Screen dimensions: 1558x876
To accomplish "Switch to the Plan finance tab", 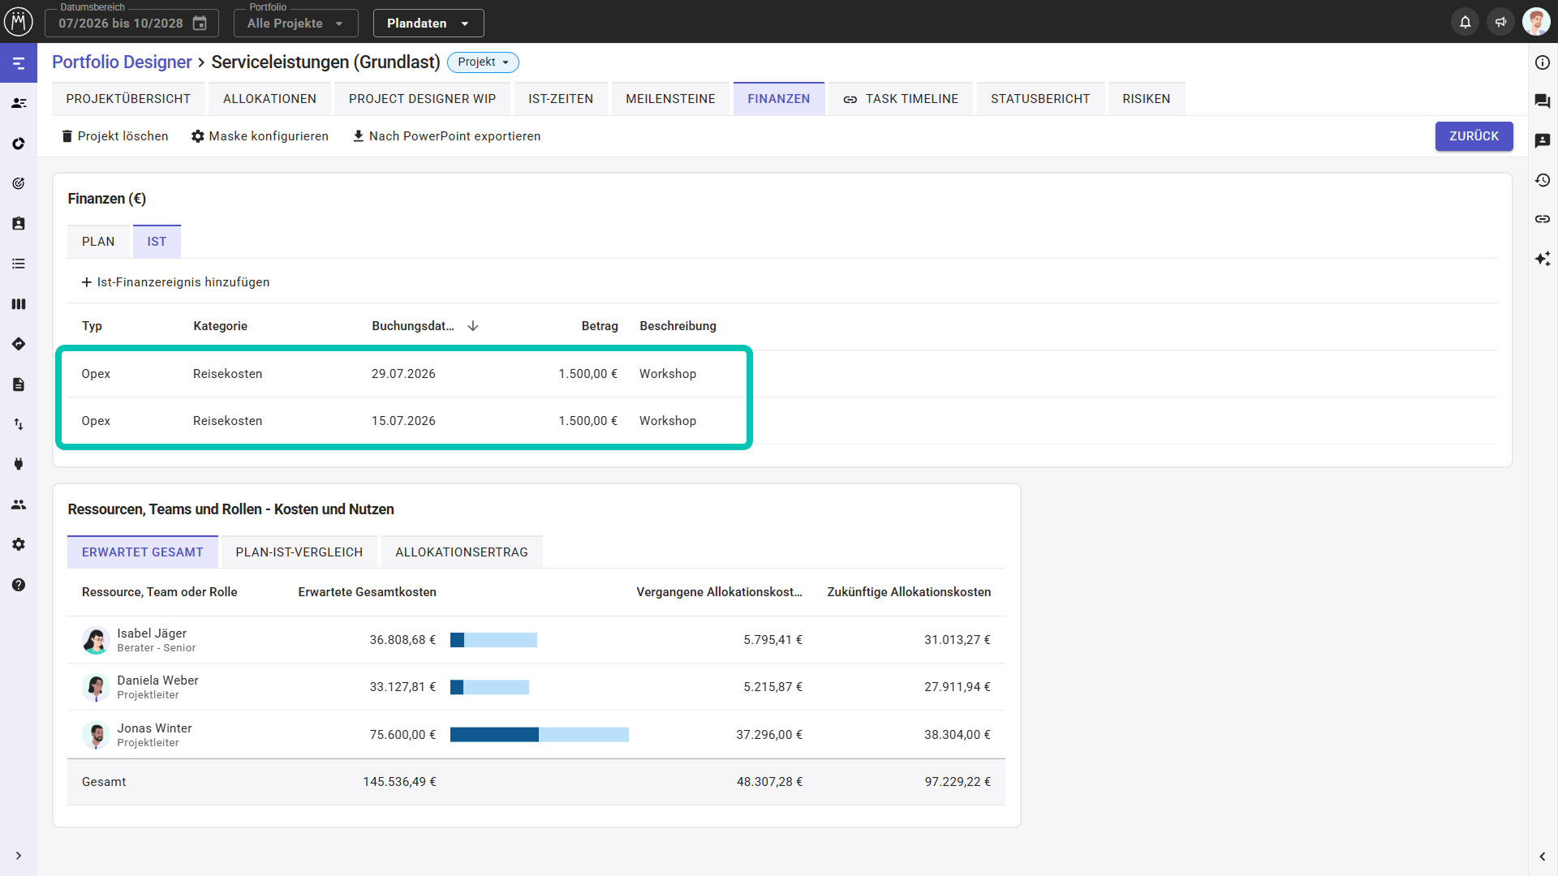I will (98, 242).
